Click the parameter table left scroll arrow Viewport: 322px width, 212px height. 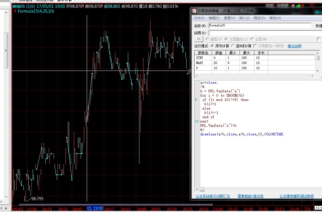[x=197, y=76]
